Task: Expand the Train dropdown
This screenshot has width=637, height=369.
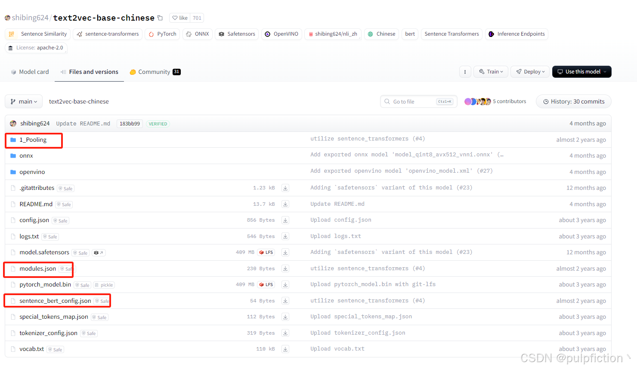Action: click(x=491, y=72)
